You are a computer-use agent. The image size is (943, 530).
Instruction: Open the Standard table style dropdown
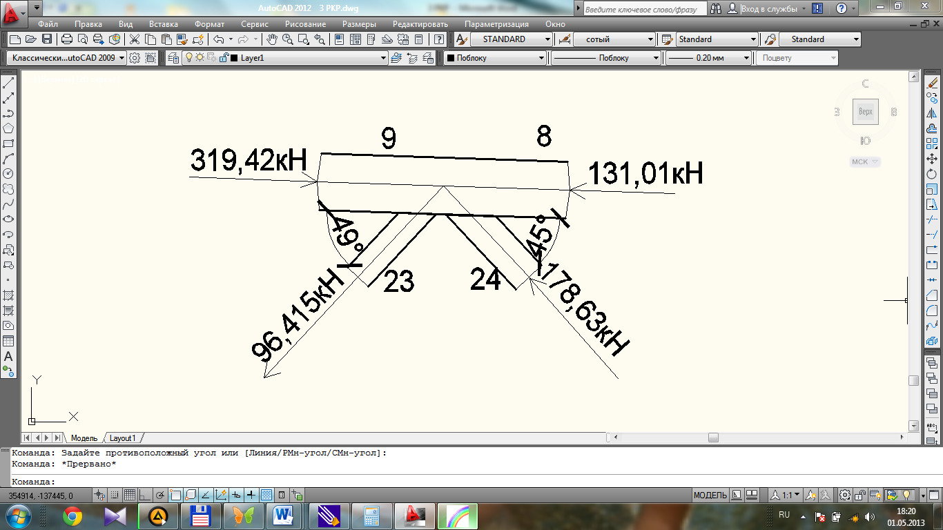coord(753,39)
